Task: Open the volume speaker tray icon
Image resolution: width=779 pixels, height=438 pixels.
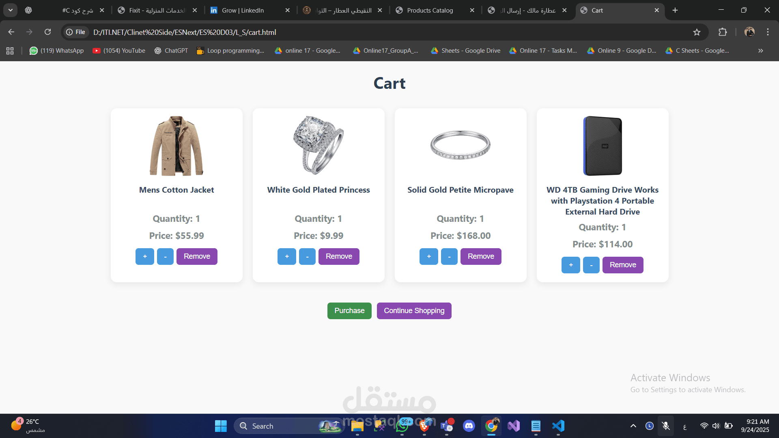Action: click(716, 426)
